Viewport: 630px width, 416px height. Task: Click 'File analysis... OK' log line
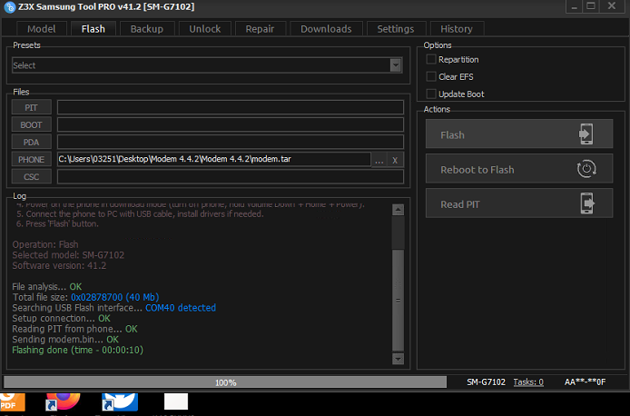[x=47, y=287]
